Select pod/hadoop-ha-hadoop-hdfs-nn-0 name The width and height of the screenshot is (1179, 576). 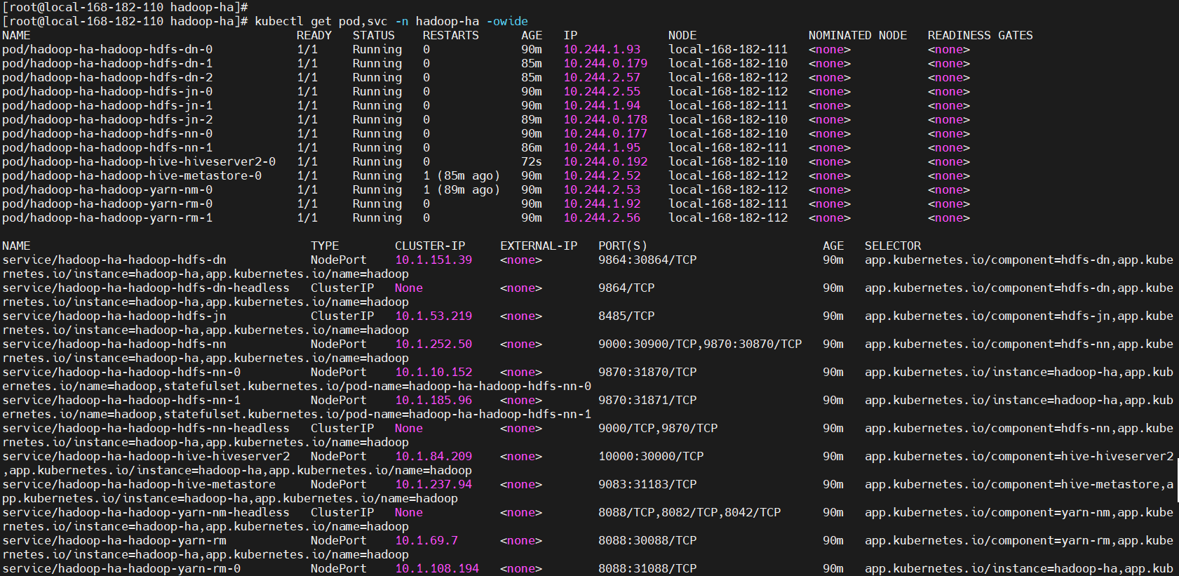pos(107,134)
